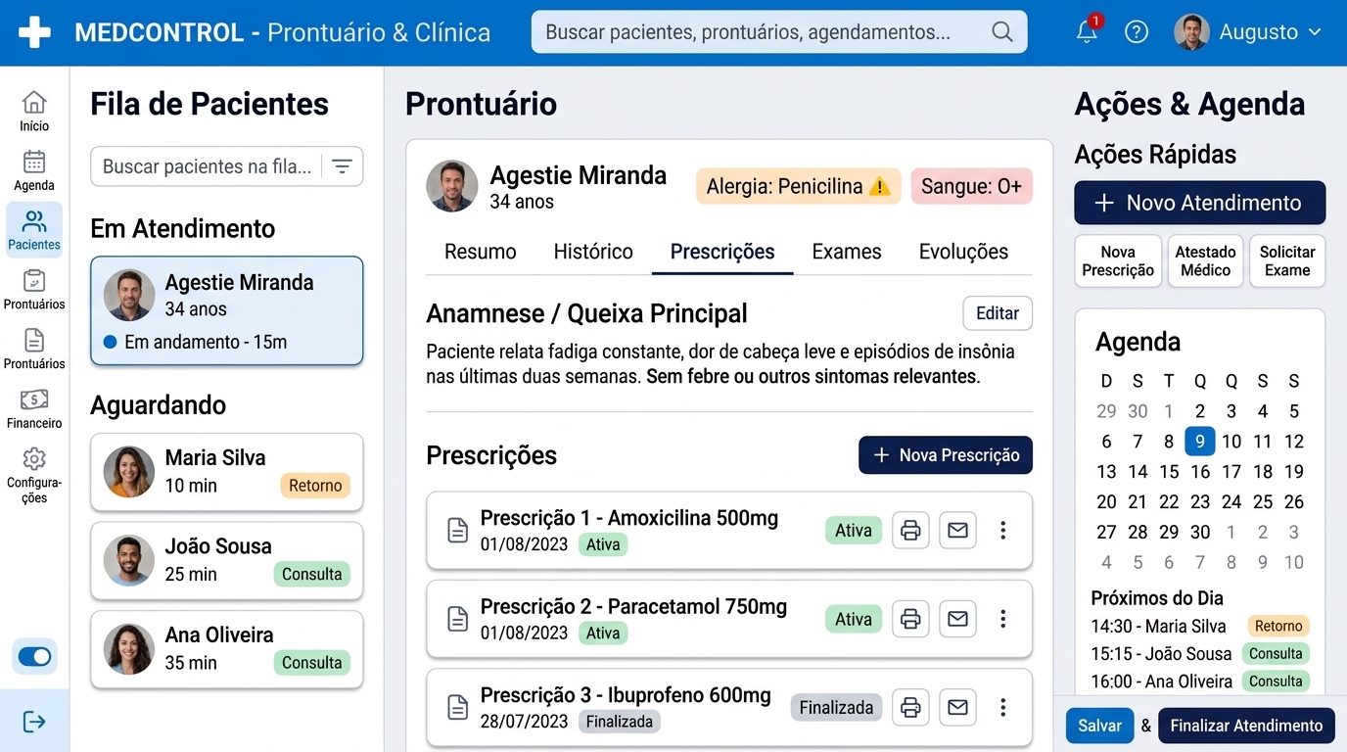Click Editar on the Anamnese section
This screenshot has height=752, width=1347.
tap(998, 313)
